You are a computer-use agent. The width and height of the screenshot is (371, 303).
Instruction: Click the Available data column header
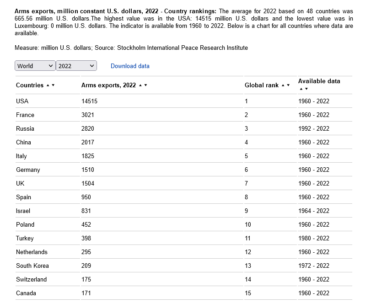point(319,81)
